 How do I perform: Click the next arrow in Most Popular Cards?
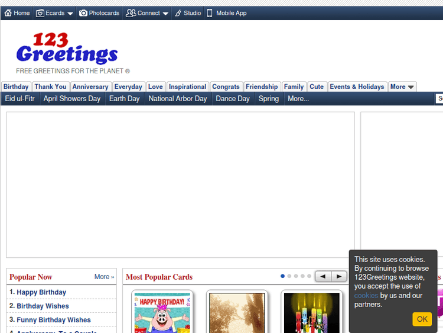click(x=339, y=276)
